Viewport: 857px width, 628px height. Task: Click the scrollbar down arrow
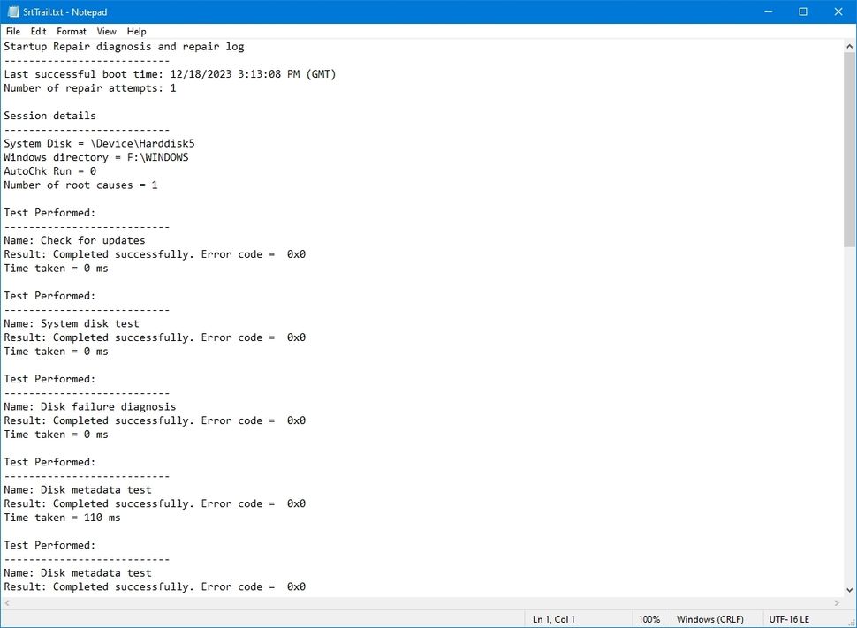(848, 590)
